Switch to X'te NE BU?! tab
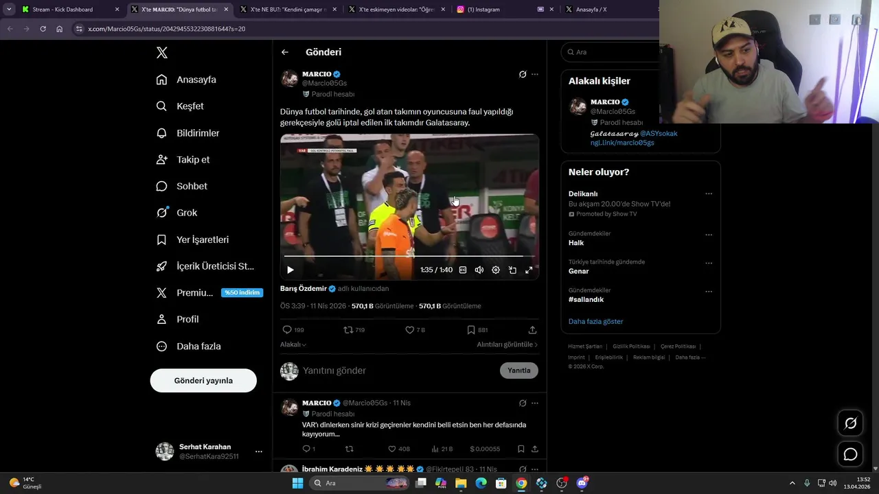Screen dimensions: 879x494 point(288,10)
